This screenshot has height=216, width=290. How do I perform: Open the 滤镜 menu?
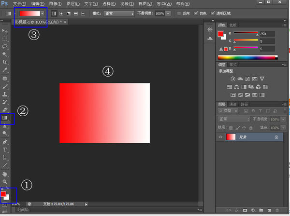(x=127, y=4)
